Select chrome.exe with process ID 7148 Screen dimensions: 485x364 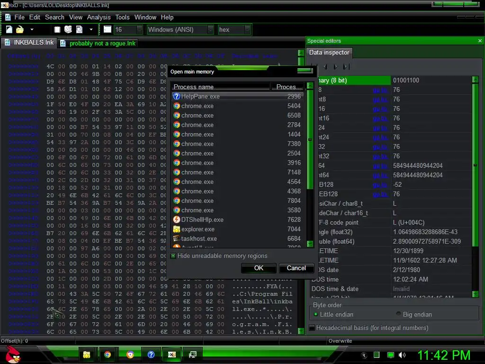point(237,172)
